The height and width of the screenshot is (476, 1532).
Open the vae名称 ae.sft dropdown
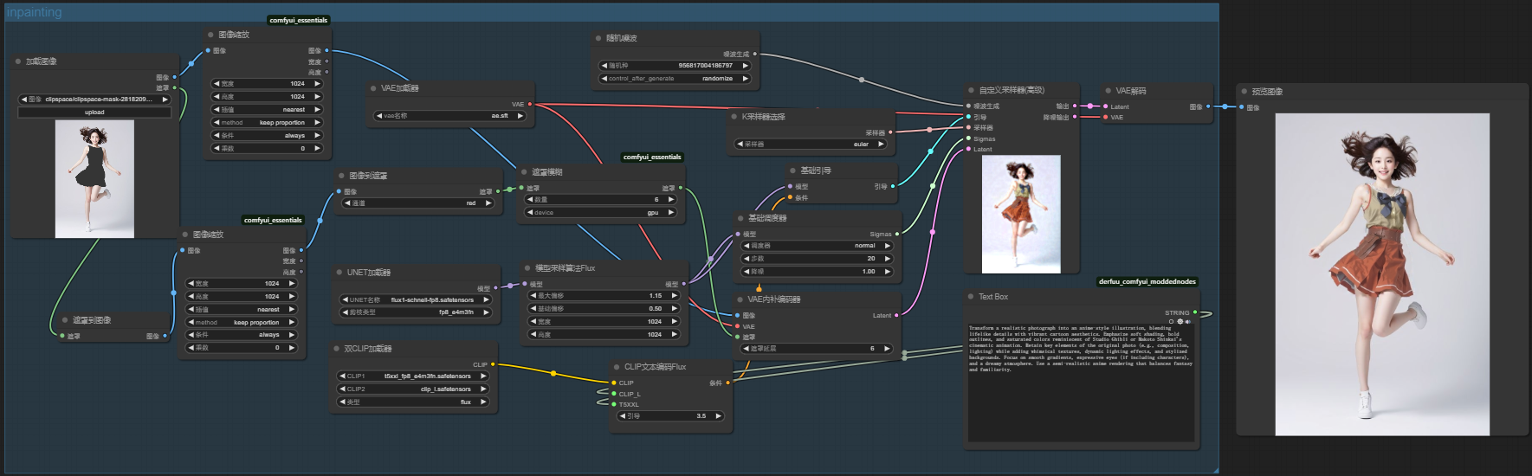[450, 116]
